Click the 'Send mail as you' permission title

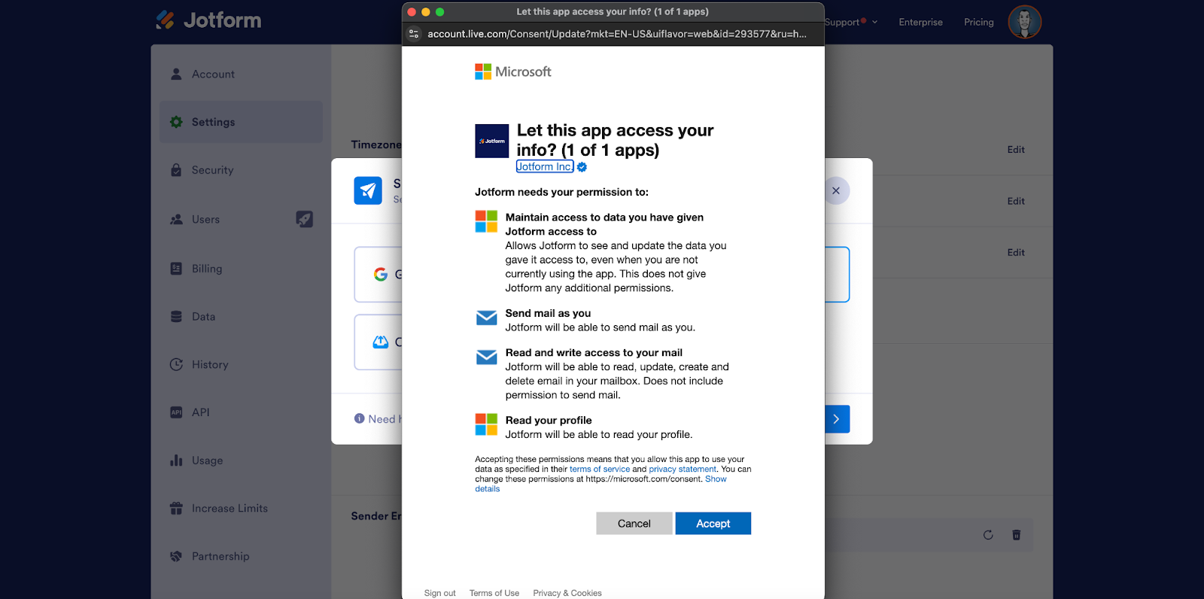548,313
